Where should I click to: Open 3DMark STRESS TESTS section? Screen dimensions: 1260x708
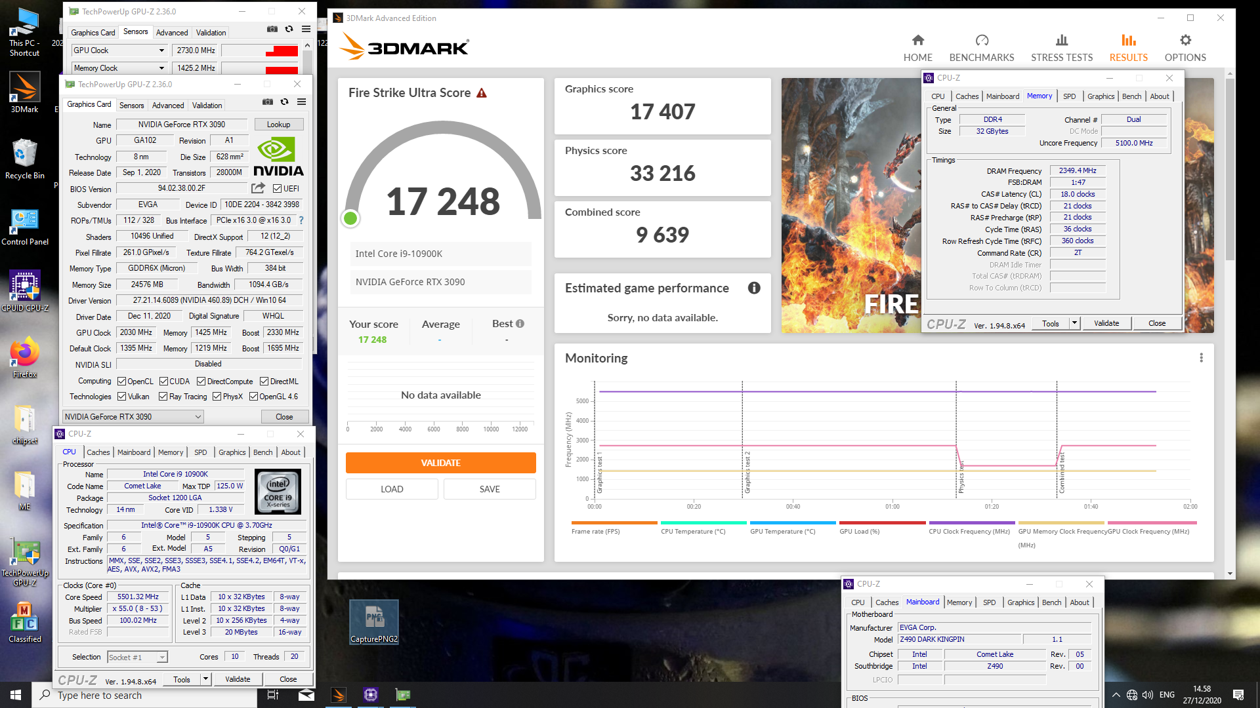(x=1062, y=49)
